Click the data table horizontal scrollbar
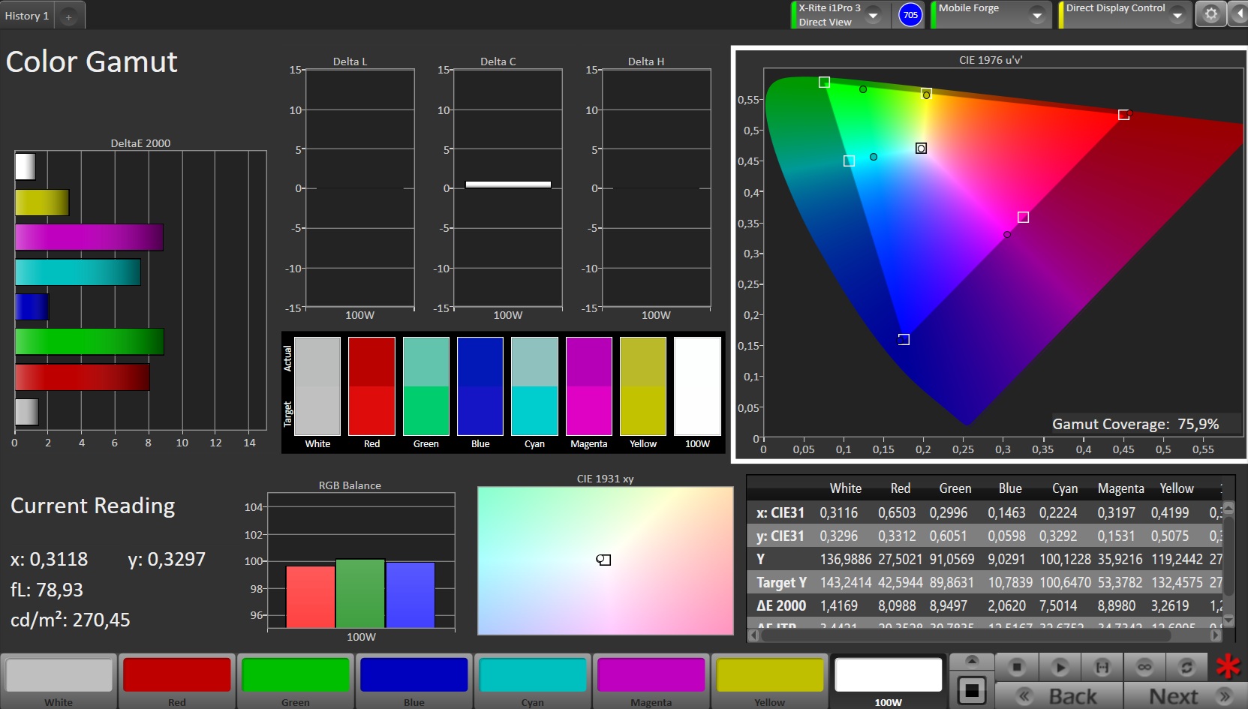Viewport: 1248px width, 709px height. coord(965,635)
